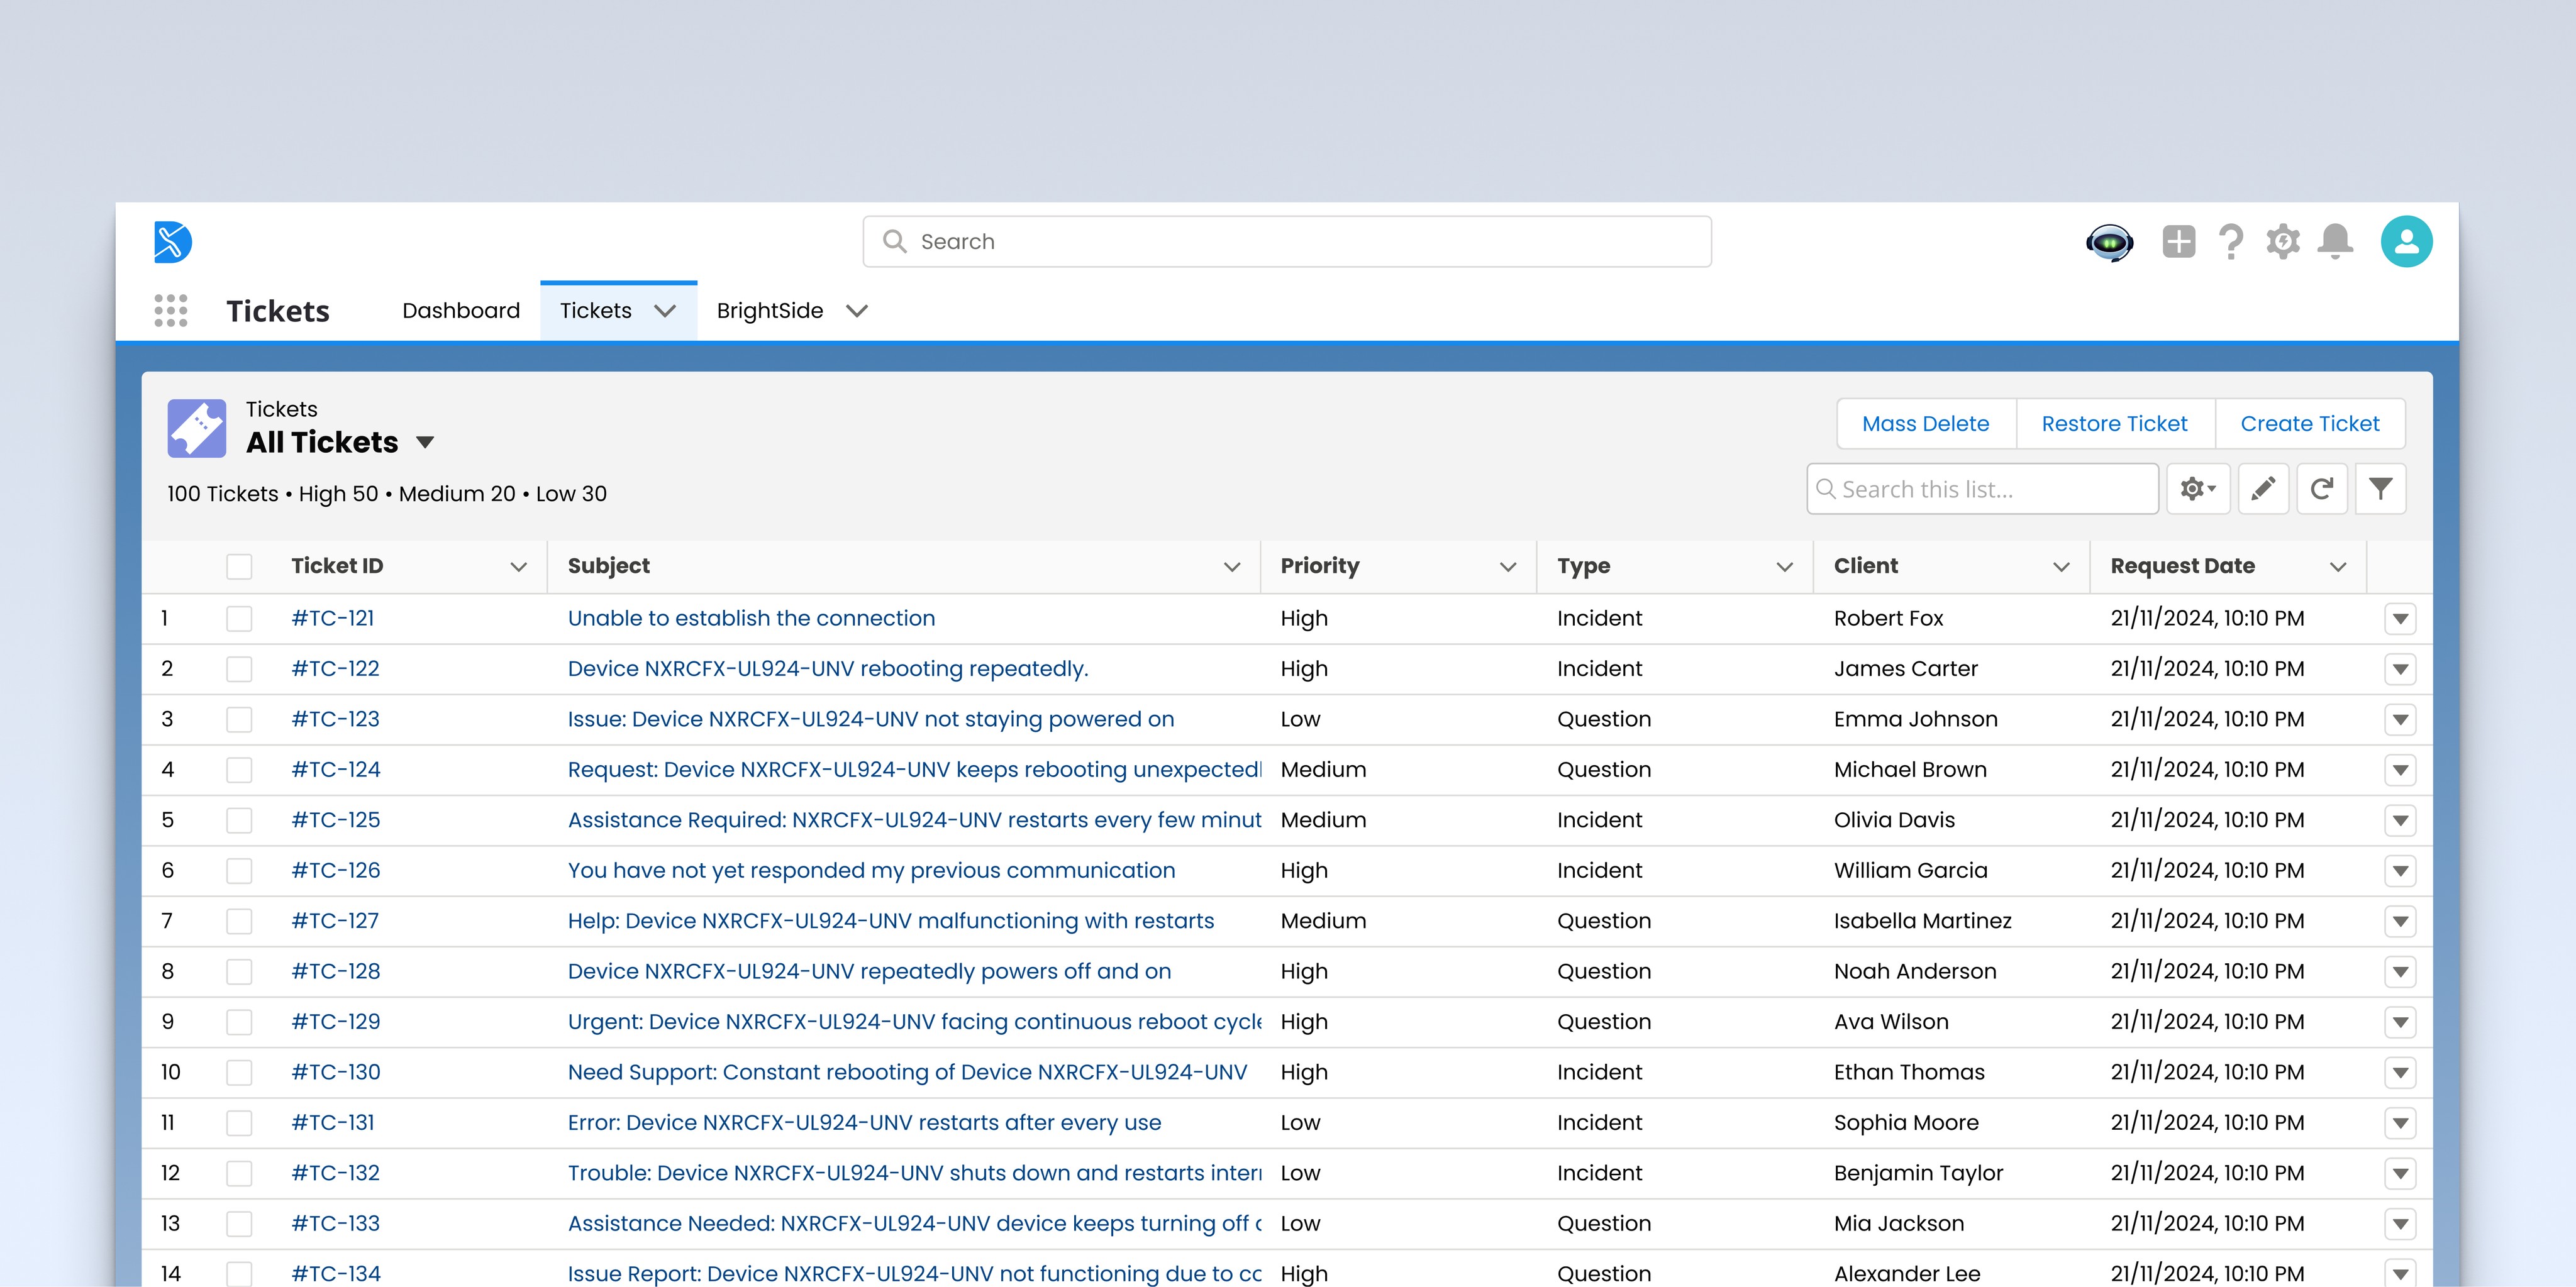Open the help question mark icon
The height and width of the screenshot is (1287, 2576).
click(2230, 242)
